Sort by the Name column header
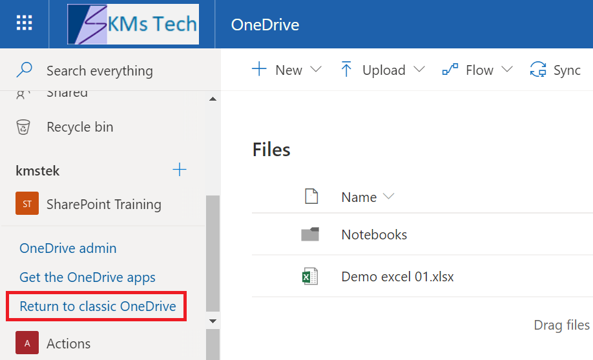The image size is (593, 360). pos(359,197)
